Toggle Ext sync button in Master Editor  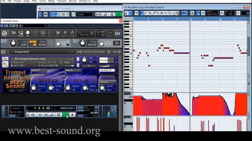pos(33,42)
